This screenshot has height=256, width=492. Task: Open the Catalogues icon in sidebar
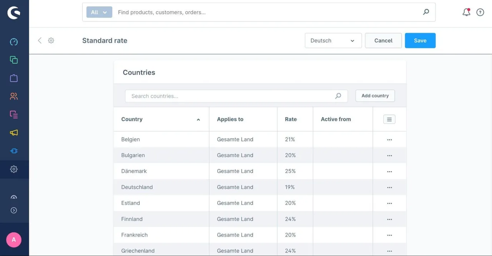(14, 60)
